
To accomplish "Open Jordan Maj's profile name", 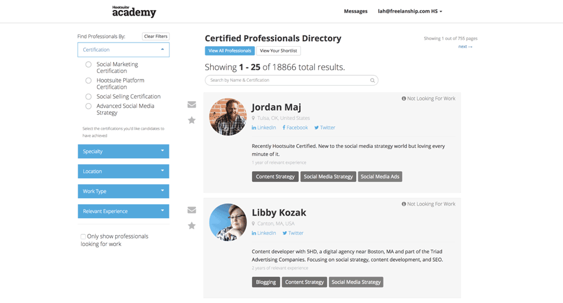I will [276, 107].
